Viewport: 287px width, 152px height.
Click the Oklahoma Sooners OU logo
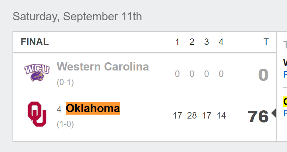[37, 114]
